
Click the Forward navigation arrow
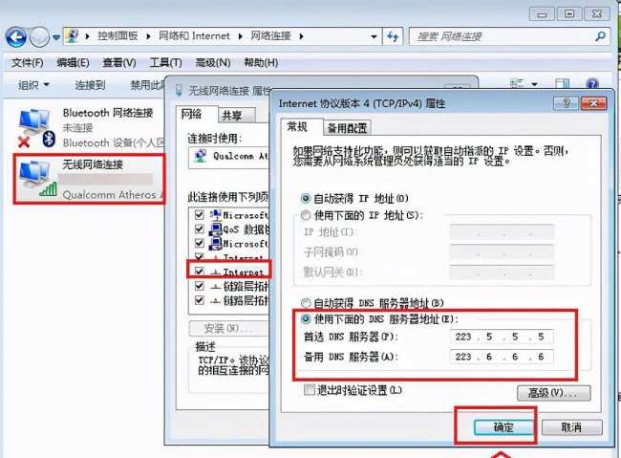tap(39, 37)
